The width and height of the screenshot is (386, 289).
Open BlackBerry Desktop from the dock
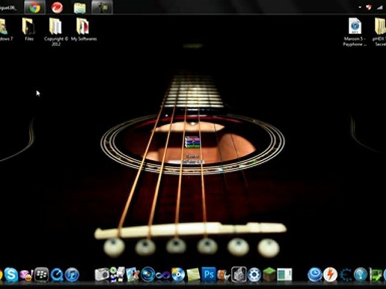point(41,275)
